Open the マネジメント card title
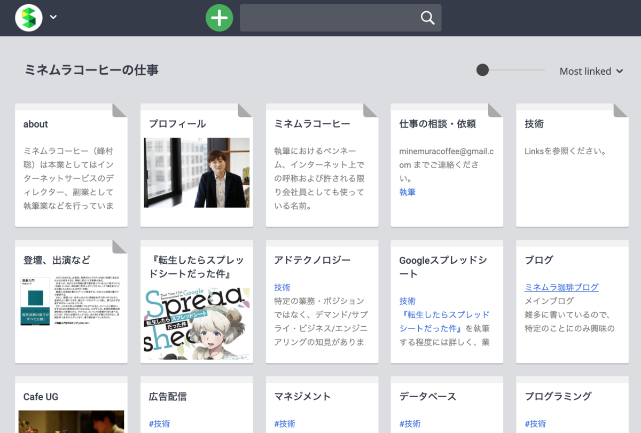Screen dimensions: 641x433 click(302, 396)
